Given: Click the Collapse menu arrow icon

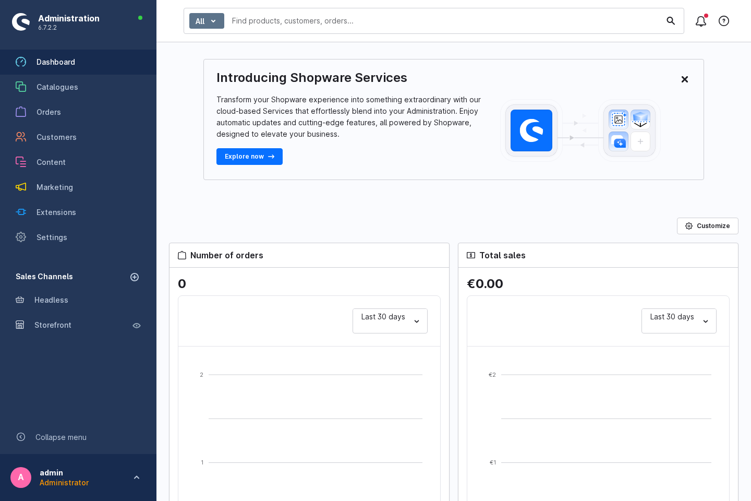Looking at the screenshot, I should (x=21, y=437).
